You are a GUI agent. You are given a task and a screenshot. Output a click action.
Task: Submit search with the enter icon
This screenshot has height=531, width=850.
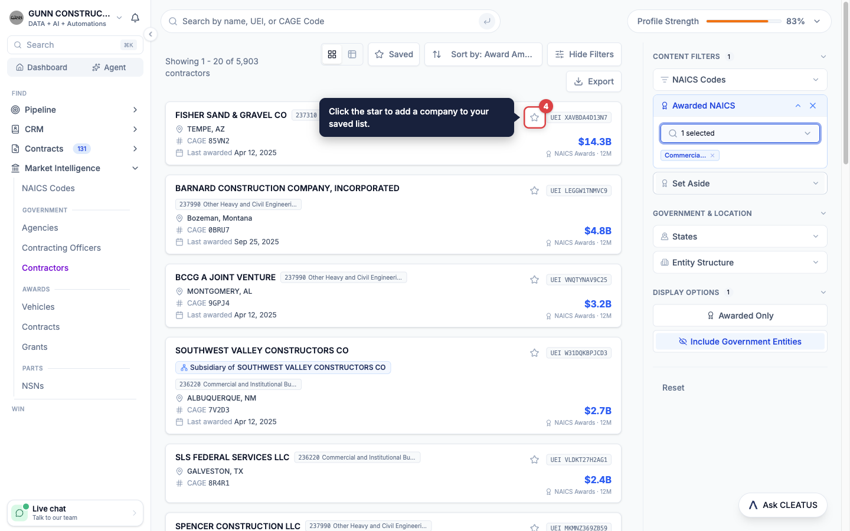487,21
